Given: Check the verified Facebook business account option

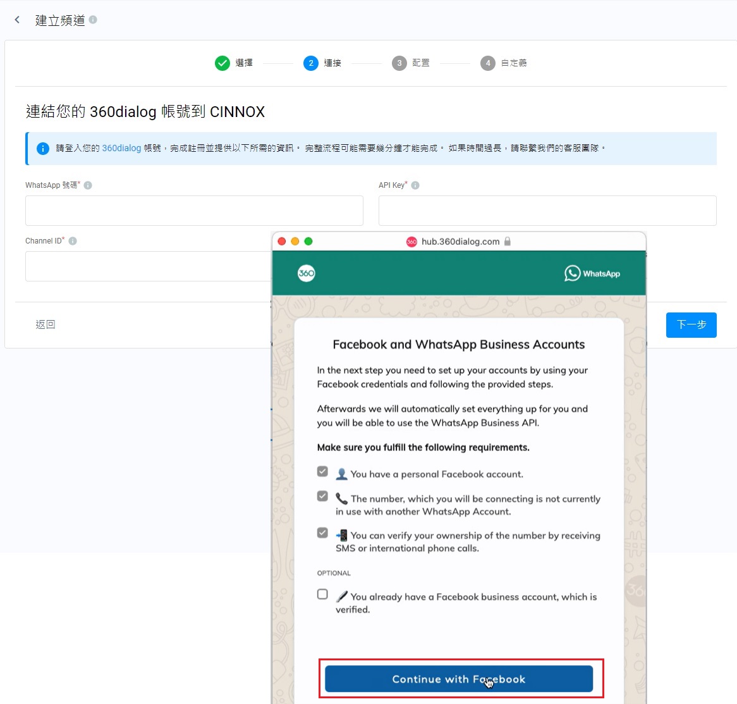Looking at the screenshot, I should point(322,595).
